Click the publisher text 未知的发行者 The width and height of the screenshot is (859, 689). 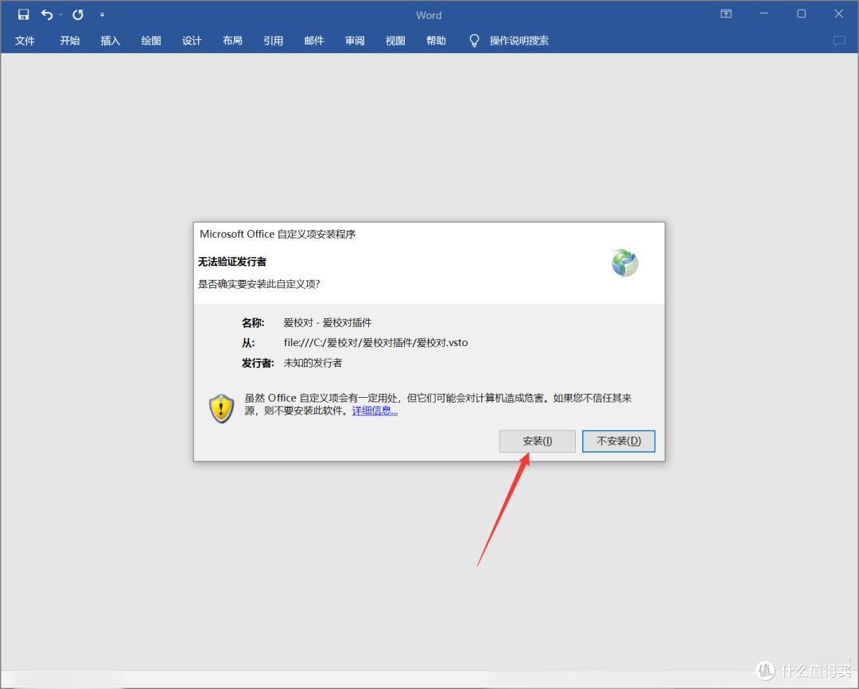tap(313, 363)
